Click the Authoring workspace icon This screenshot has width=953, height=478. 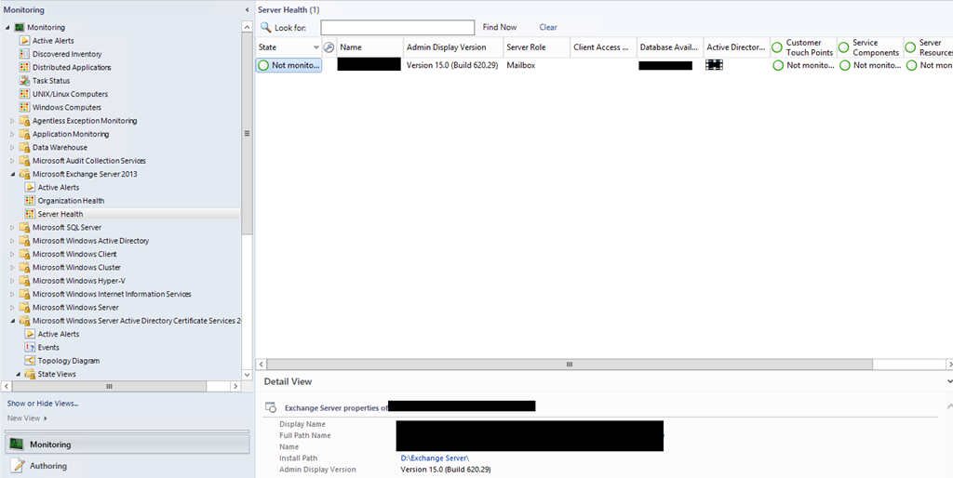tap(17, 466)
